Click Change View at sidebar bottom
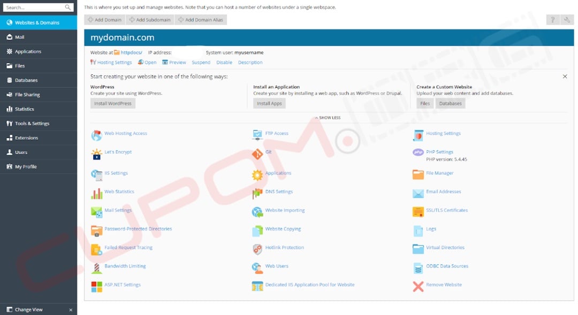This screenshot has width=578, height=315. [x=29, y=310]
